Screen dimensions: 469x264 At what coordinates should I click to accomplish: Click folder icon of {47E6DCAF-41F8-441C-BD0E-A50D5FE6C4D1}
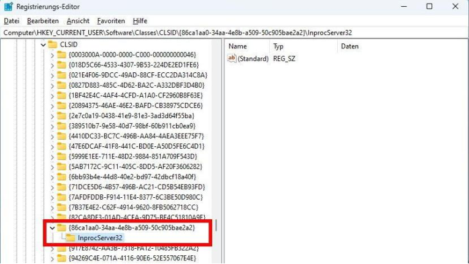61,146
